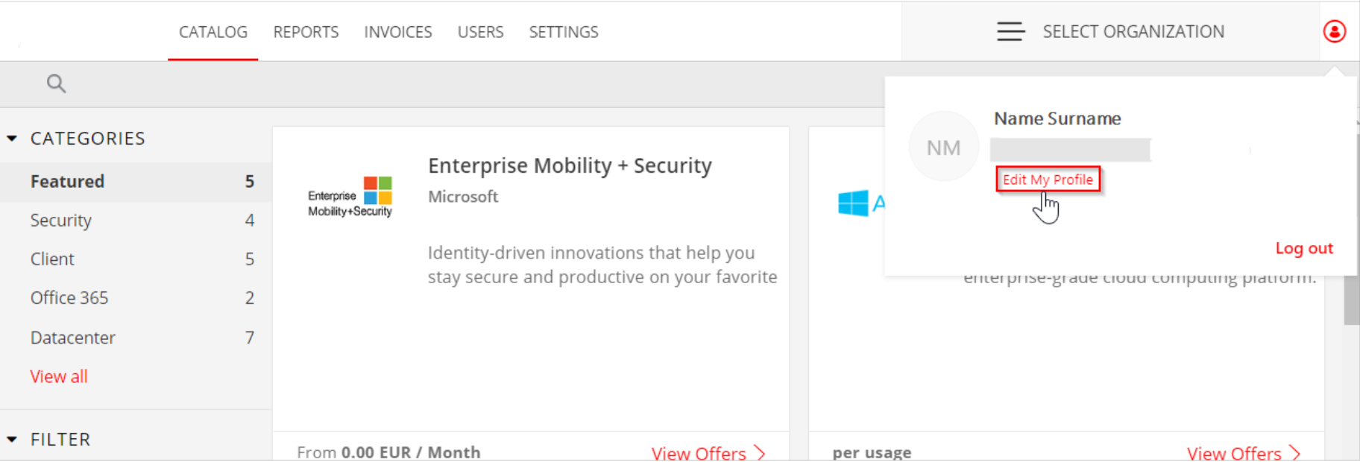The height and width of the screenshot is (462, 1360).
Task: Click the NM avatar circle
Action: tap(943, 147)
